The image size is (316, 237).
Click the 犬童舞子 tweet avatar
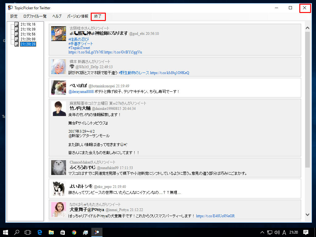click(x=59, y=210)
